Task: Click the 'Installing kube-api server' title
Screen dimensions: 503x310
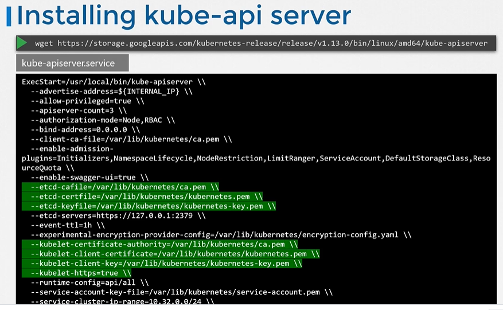Action: (x=184, y=15)
